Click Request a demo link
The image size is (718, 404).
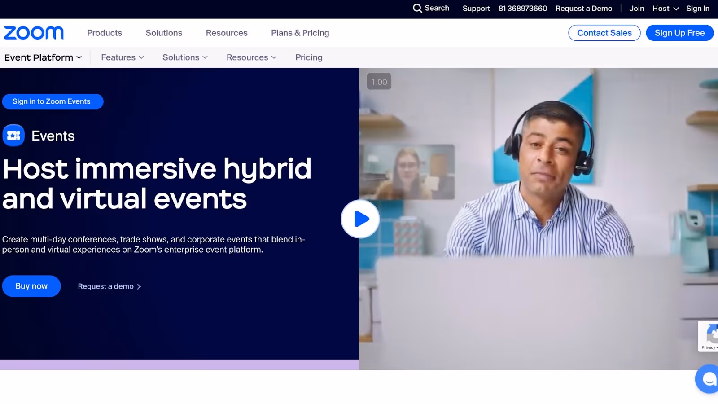pyautogui.click(x=109, y=286)
